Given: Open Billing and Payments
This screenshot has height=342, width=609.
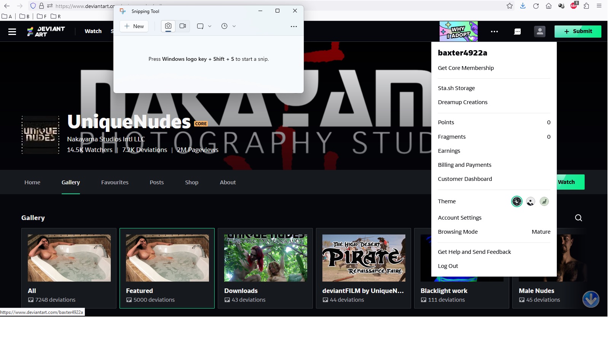Looking at the screenshot, I should [464, 165].
